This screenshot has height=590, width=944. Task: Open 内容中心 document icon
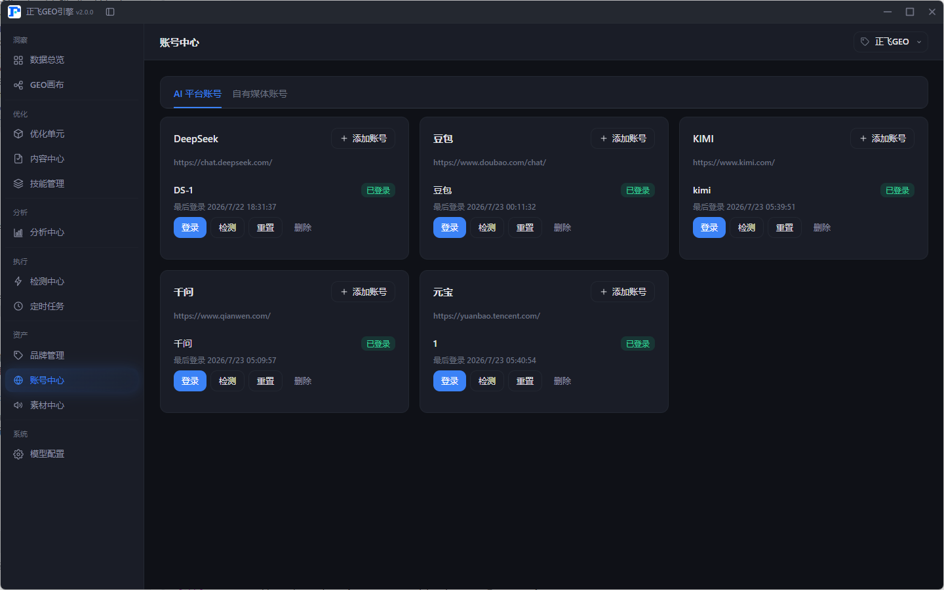pyautogui.click(x=18, y=159)
